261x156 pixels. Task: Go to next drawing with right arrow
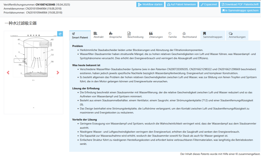tap(58, 73)
